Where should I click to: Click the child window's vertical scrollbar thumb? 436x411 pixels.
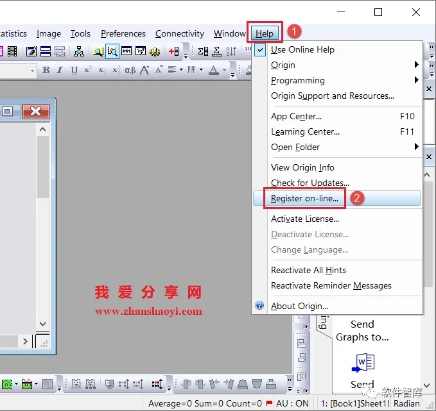point(42,167)
